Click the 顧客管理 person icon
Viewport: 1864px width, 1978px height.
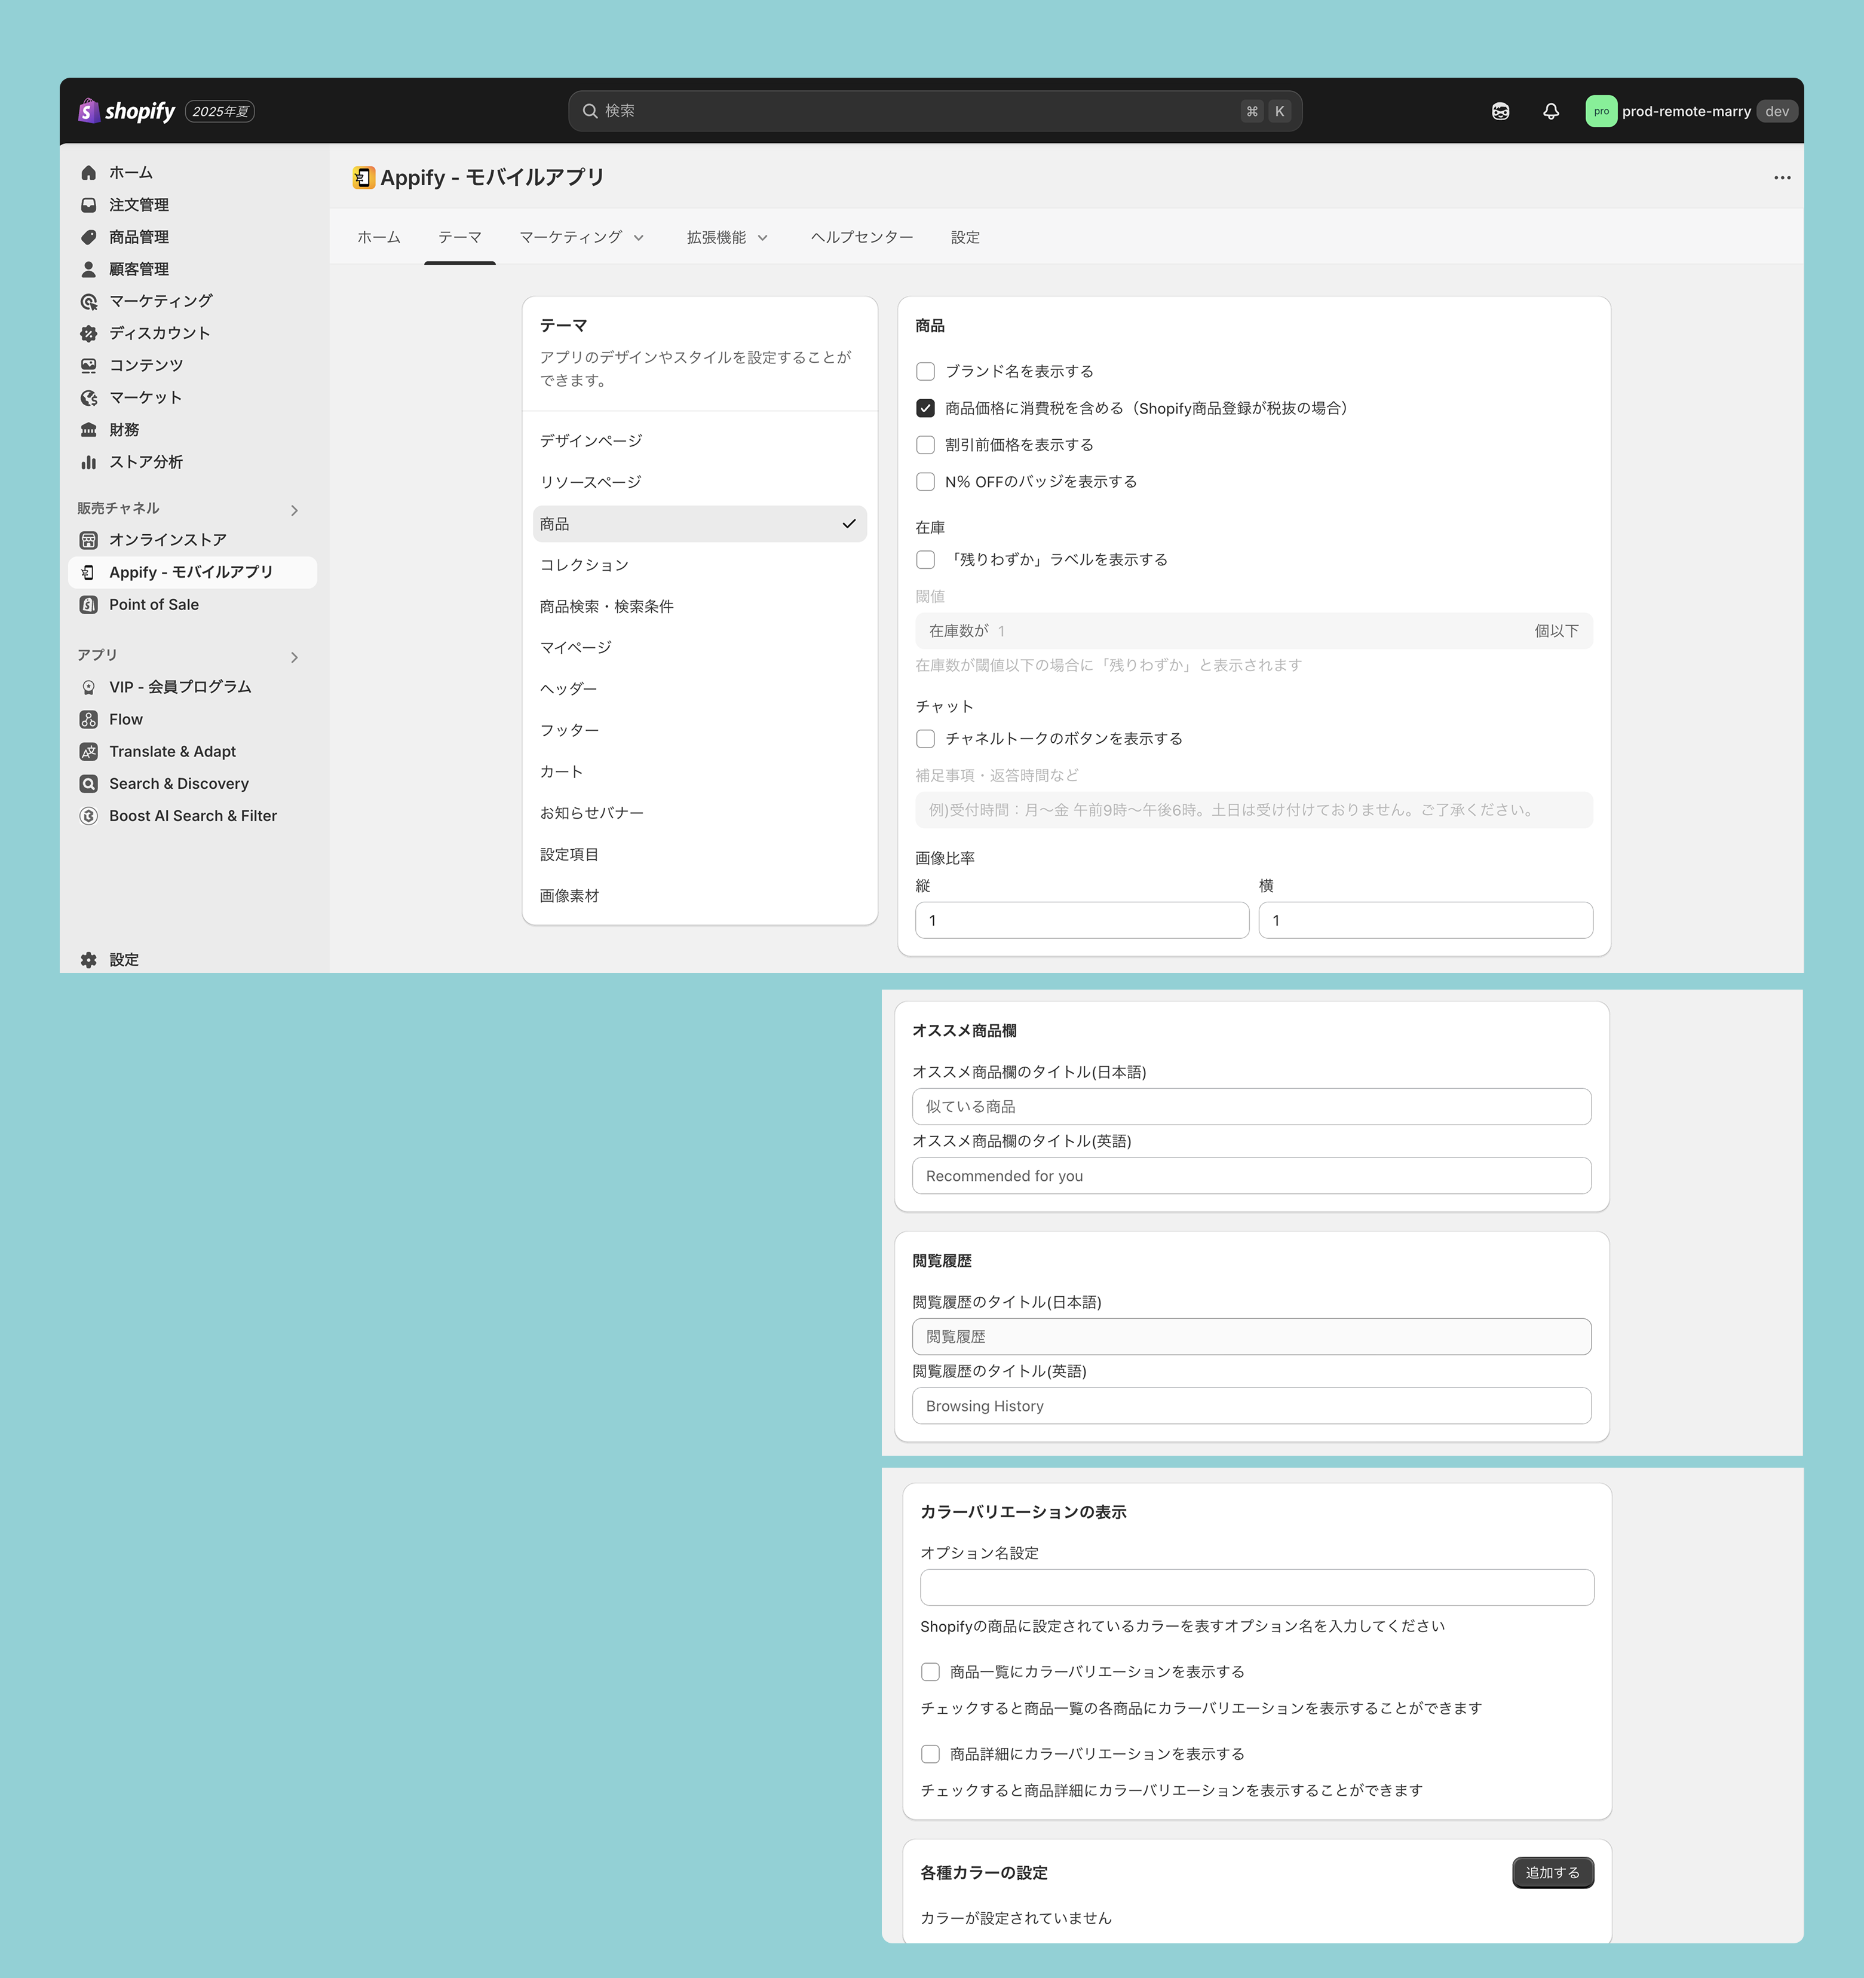point(88,270)
